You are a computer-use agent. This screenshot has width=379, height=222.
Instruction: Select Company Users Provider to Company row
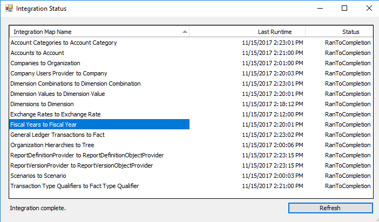click(x=191, y=73)
